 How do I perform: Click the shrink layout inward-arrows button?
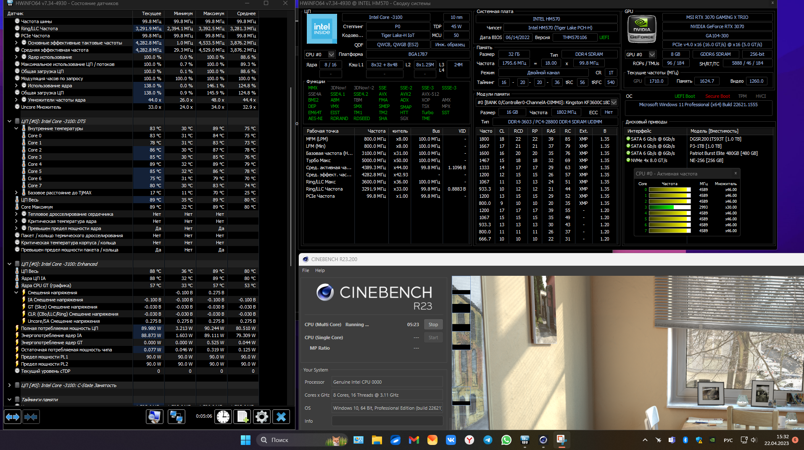pos(31,417)
